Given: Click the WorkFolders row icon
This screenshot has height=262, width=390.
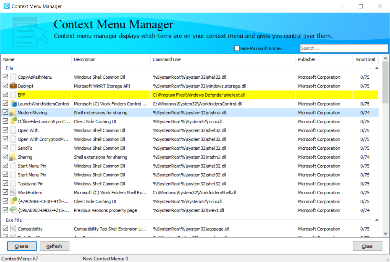Looking at the screenshot, I should [x=13, y=193].
